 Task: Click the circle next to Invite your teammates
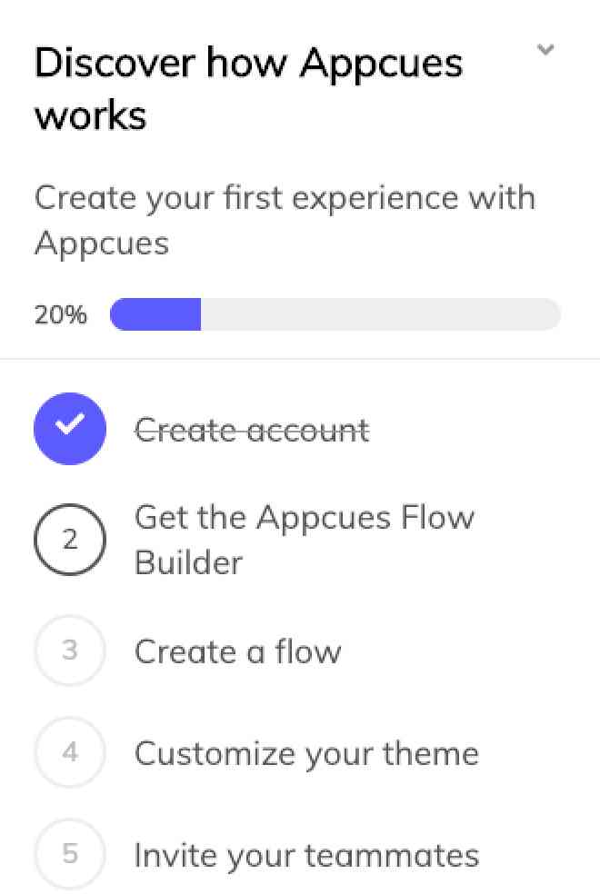point(70,854)
